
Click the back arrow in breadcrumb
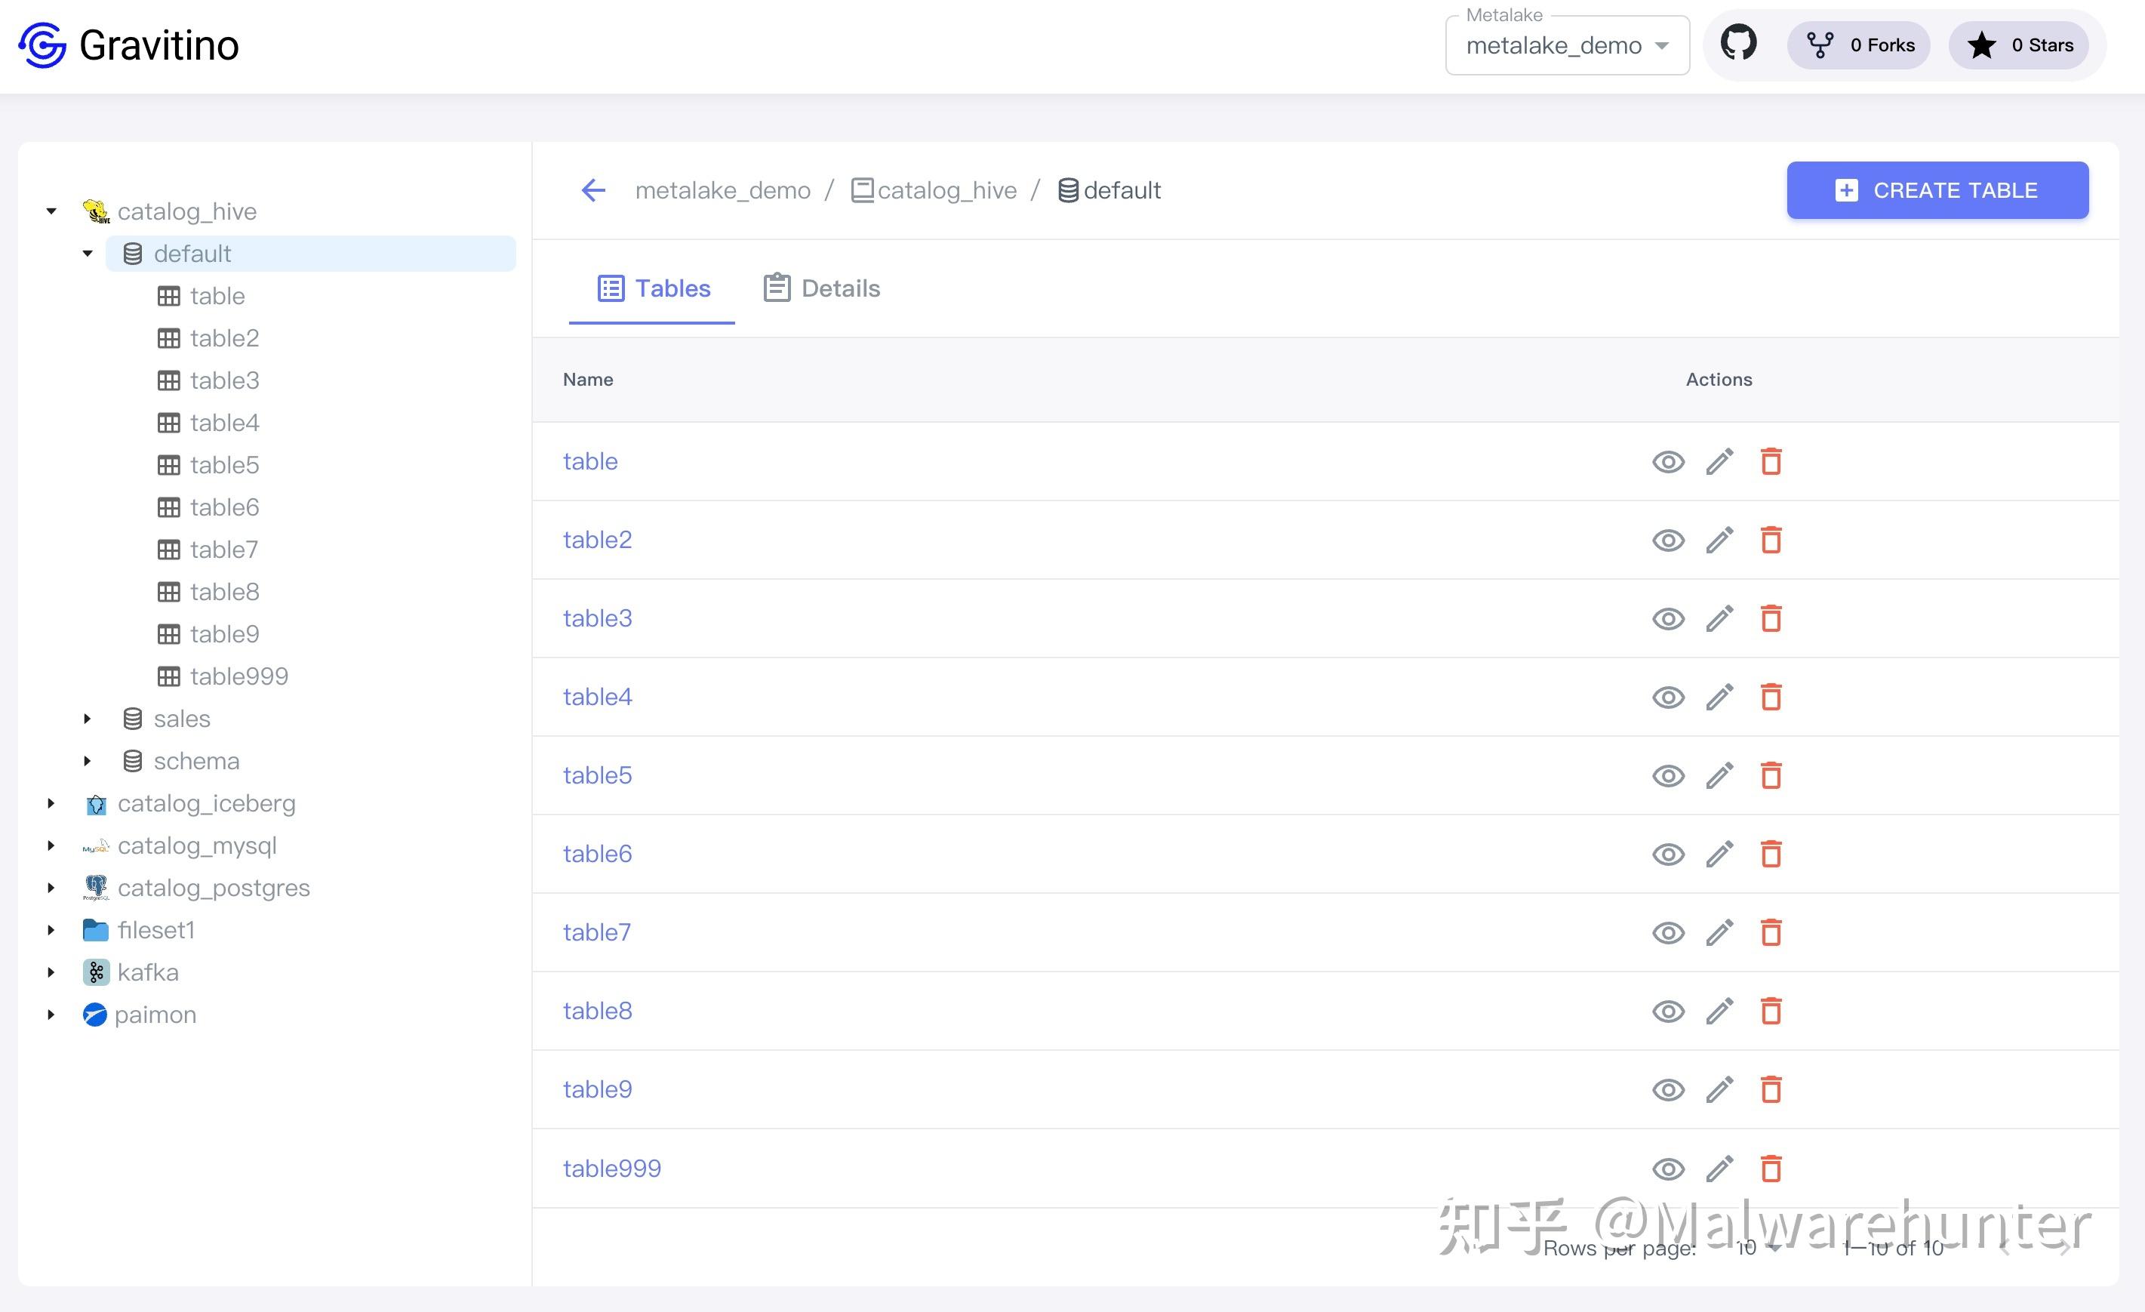click(x=592, y=189)
